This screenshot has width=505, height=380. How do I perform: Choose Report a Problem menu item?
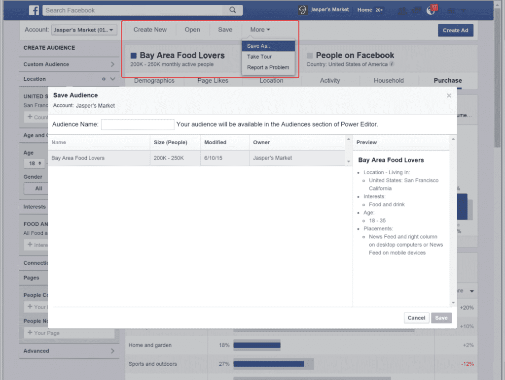pyautogui.click(x=268, y=67)
